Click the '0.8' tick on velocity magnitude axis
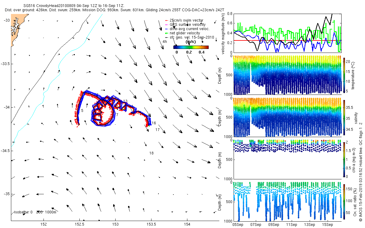The image size is (365, 228). 229,14
